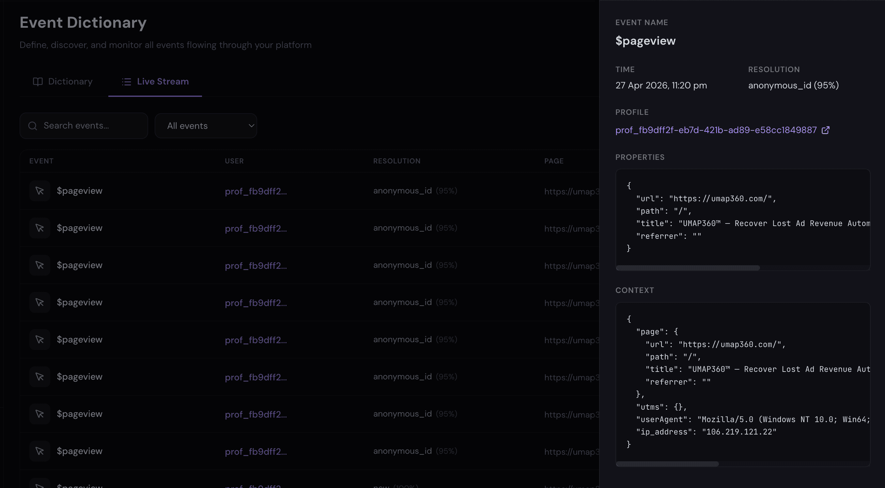
Task: Click the "ip_address": "106.219.121.22" line
Action: tap(706, 432)
